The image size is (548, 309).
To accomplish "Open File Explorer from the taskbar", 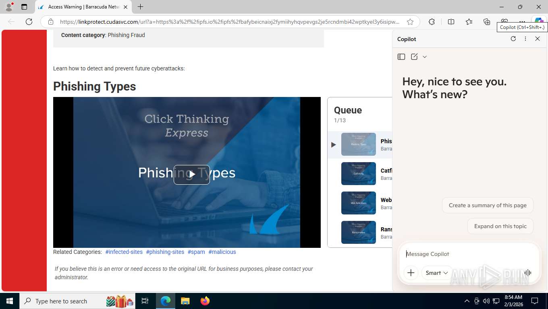I will (185, 301).
